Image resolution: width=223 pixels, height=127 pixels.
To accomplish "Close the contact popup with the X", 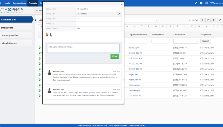I will [121, 4].
